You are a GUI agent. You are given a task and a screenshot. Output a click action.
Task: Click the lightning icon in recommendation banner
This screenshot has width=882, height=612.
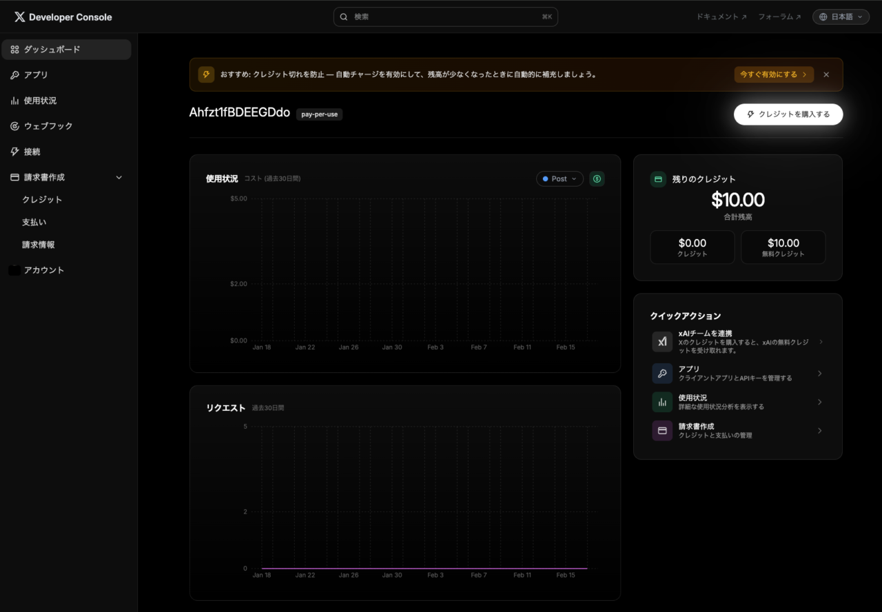coord(206,74)
